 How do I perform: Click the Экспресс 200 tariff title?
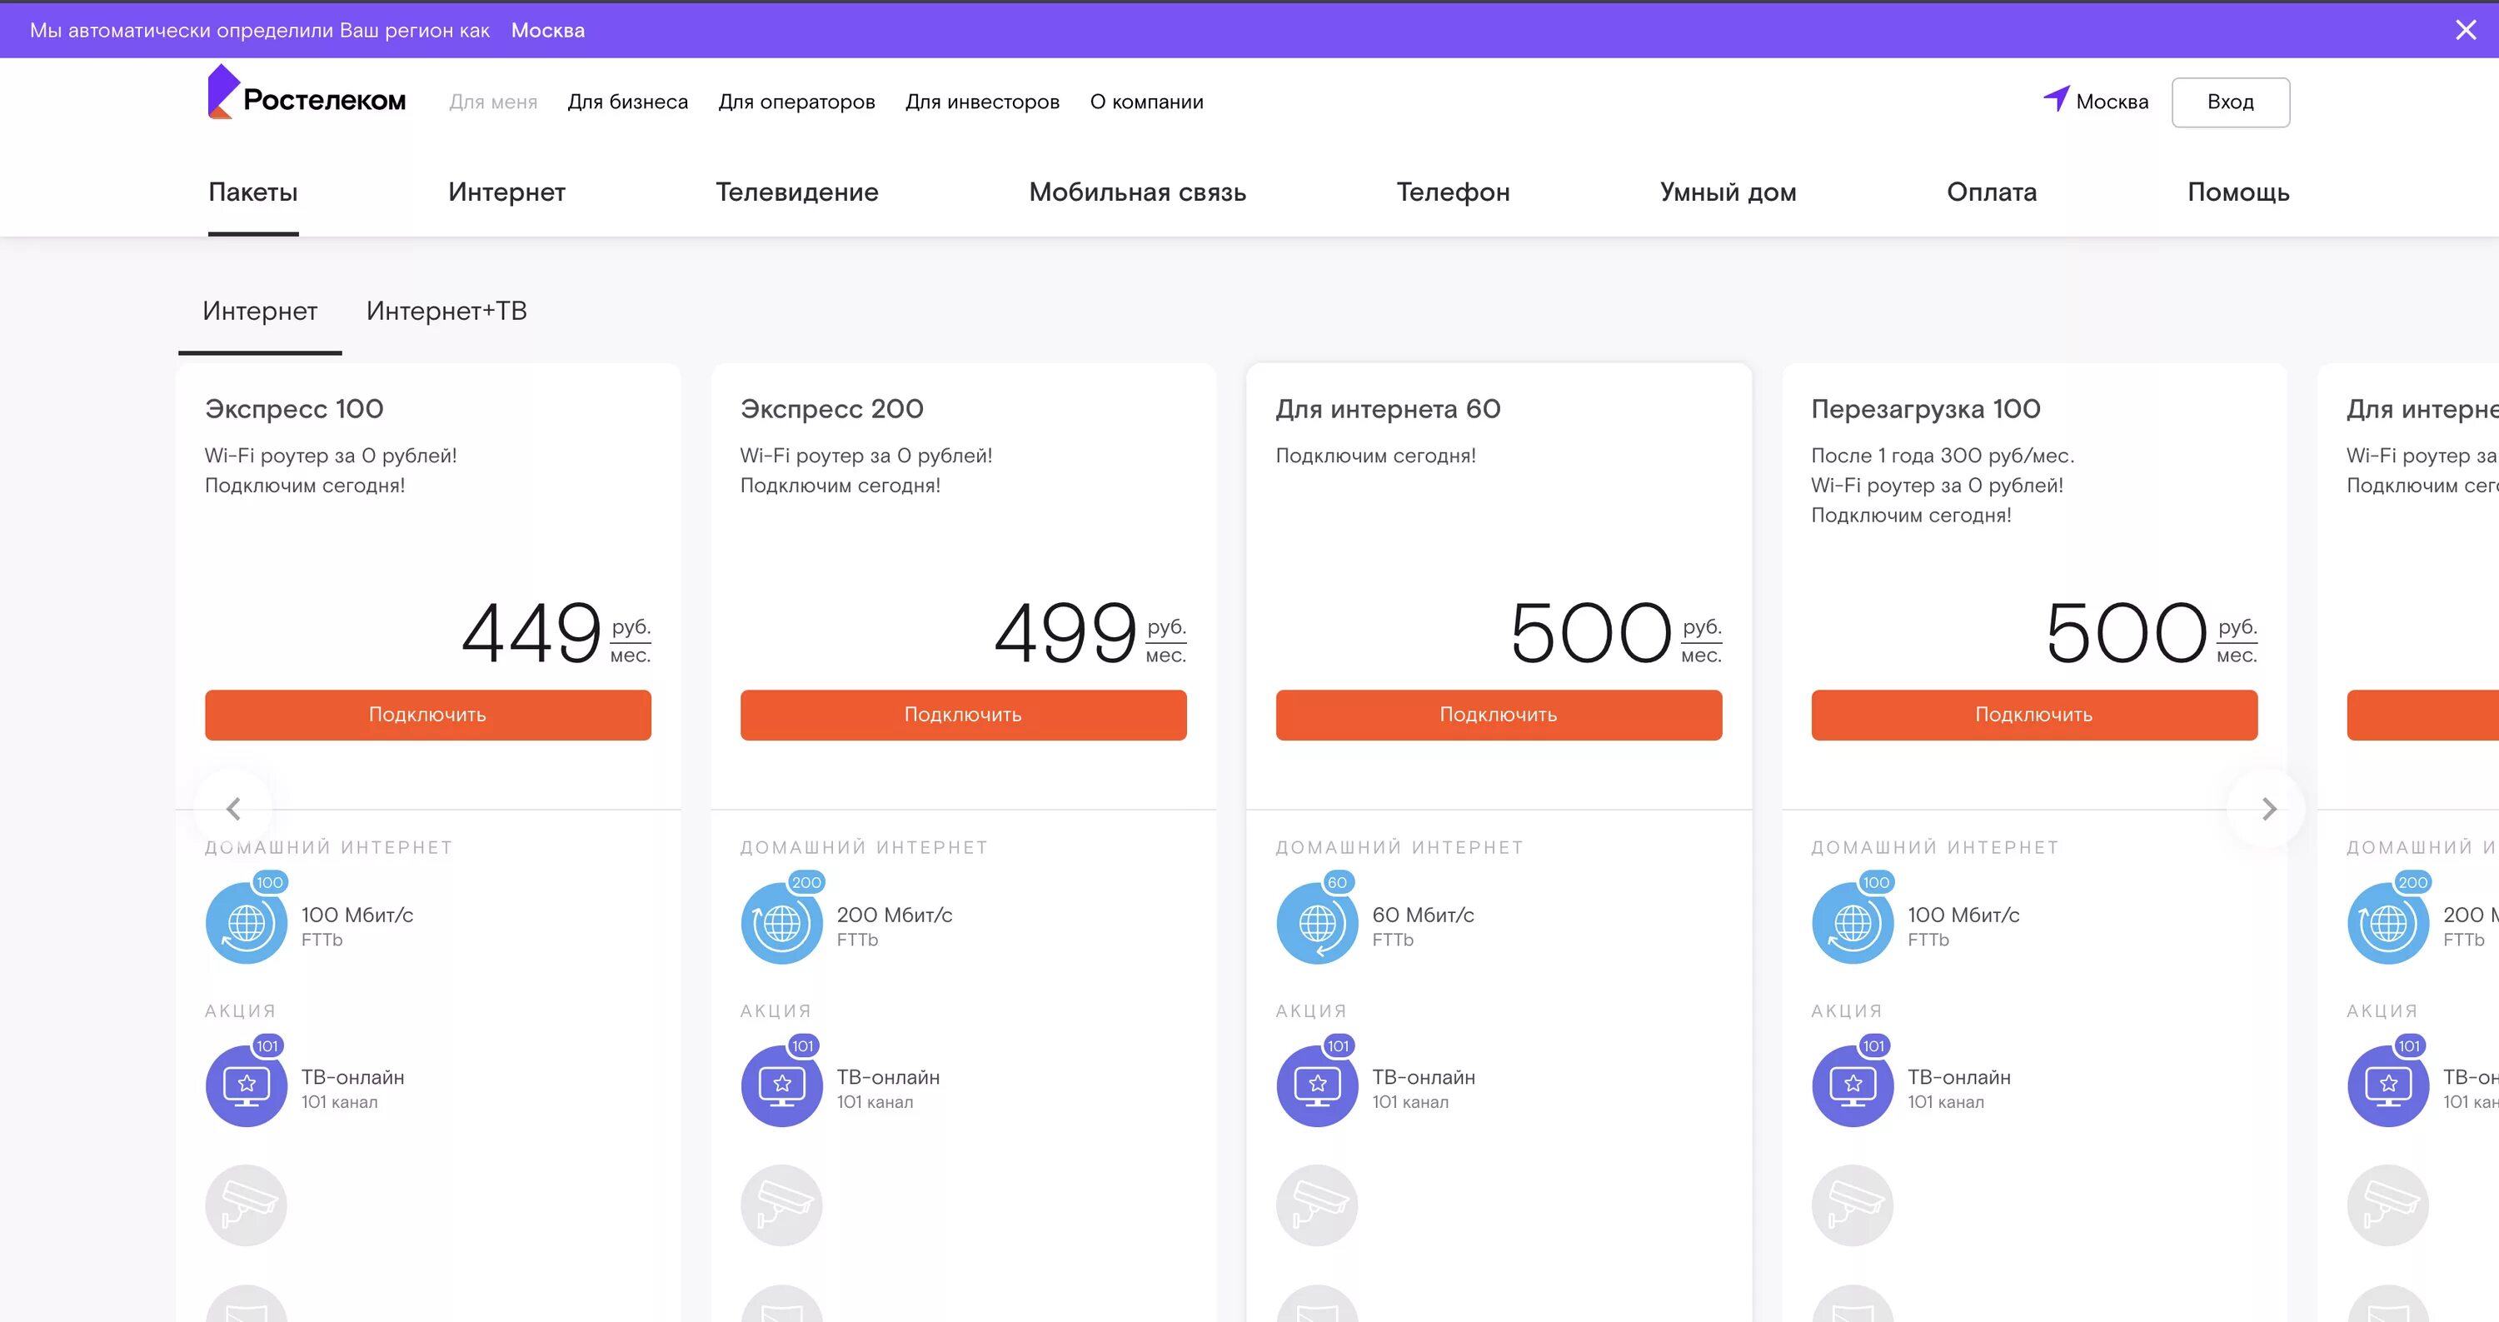point(831,409)
